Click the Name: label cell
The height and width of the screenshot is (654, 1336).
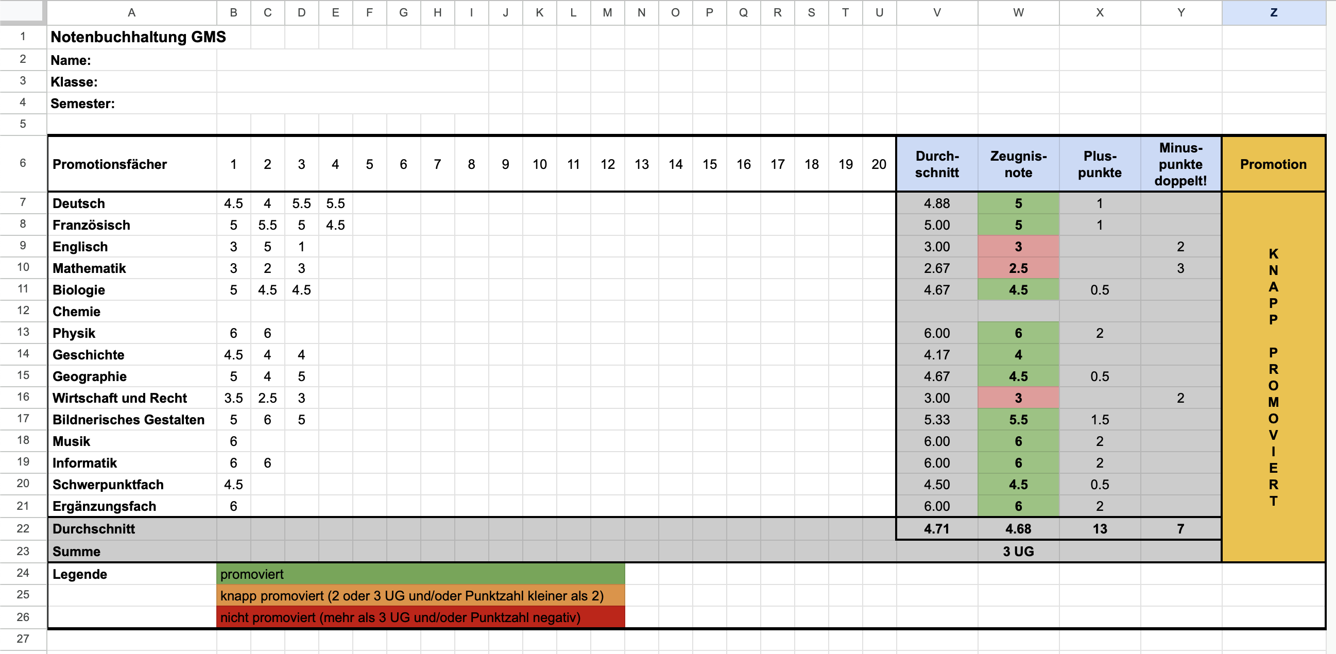71,60
